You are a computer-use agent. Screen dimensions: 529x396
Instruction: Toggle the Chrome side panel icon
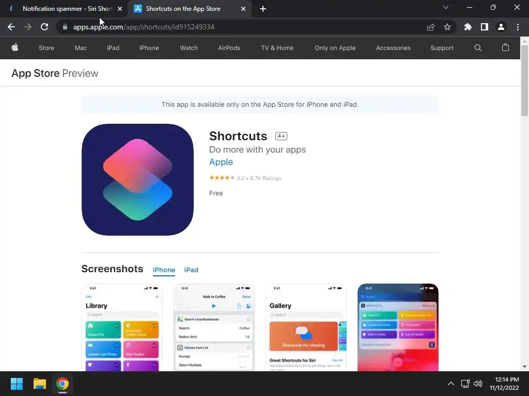click(484, 27)
